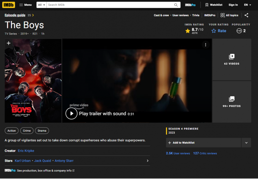
Task: Click the IMDb logo
Action: click(9, 5)
